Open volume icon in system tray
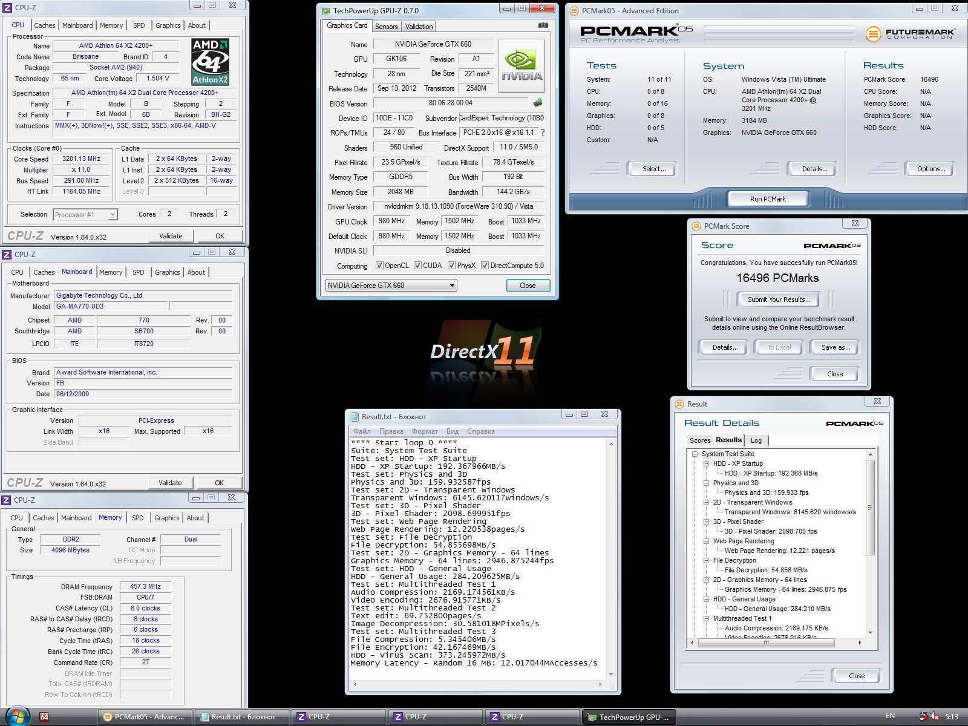 point(935,716)
